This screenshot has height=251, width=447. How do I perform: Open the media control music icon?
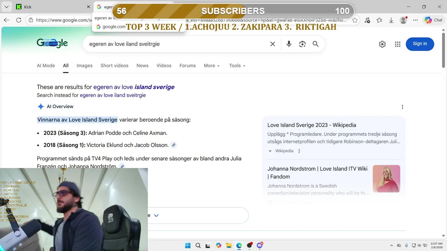pyautogui.click(x=367, y=20)
